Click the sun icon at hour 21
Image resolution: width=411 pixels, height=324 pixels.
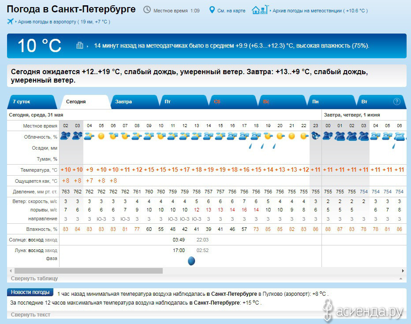292,136
